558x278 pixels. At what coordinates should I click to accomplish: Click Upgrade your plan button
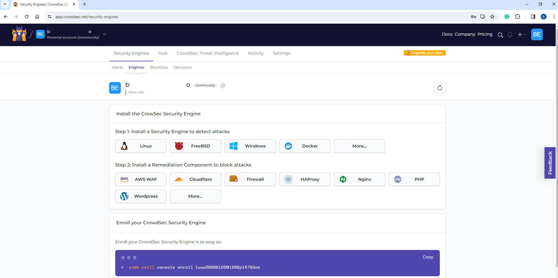[x=424, y=53]
